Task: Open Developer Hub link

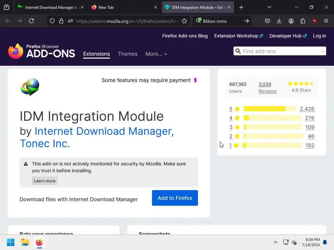Action: [x=288, y=36]
